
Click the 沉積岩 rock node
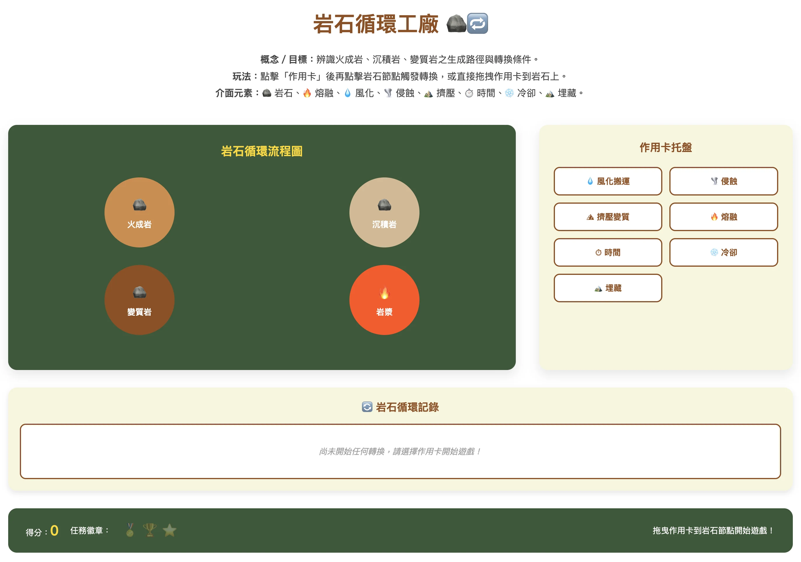pos(384,212)
